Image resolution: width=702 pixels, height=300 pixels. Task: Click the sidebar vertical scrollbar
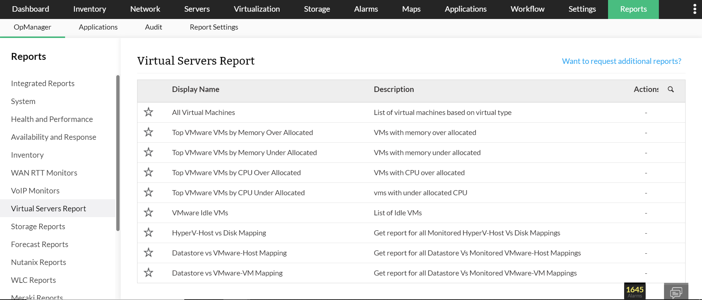point(118,153)
